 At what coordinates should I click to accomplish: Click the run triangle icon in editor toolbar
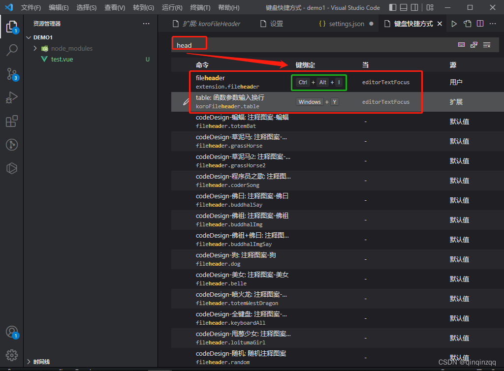[x=454, y=24]
